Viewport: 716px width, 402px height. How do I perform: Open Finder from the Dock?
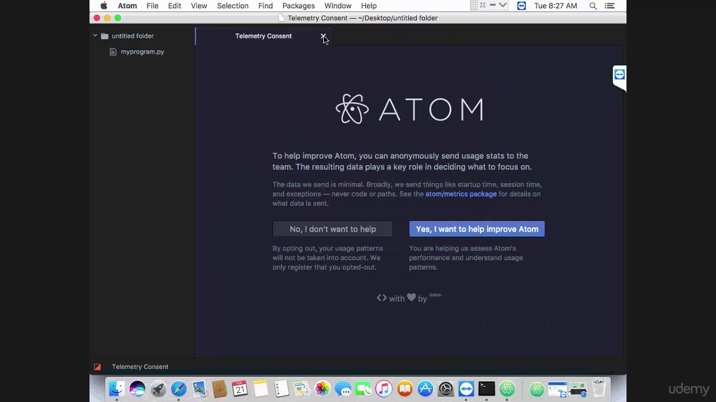117,389
